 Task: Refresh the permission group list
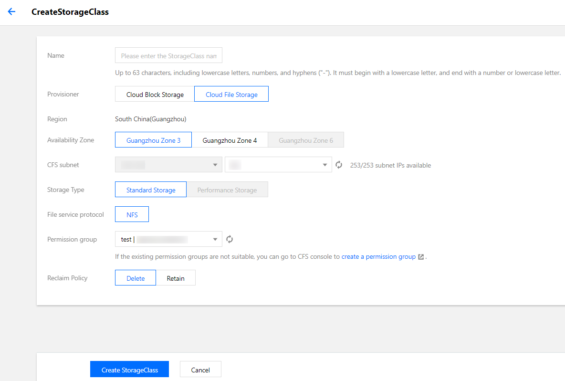230,239
